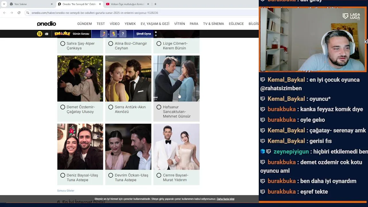Pick Serra Arıtürk-Akın Akınözü radio button
368x207 pixels.
pyautogui.click(x=111, y=107)
